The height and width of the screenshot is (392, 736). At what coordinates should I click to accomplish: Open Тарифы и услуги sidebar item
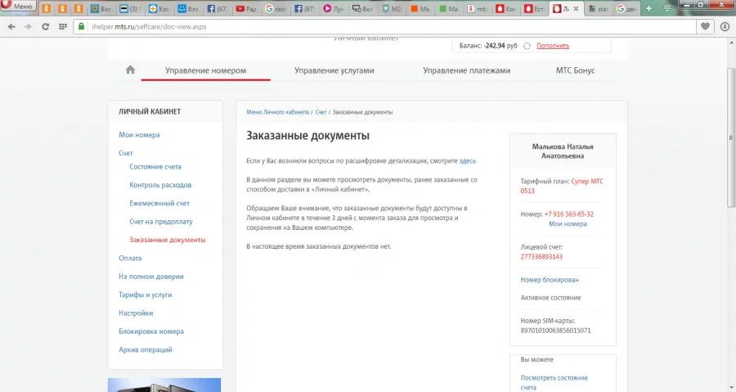(x=145, y=295)
